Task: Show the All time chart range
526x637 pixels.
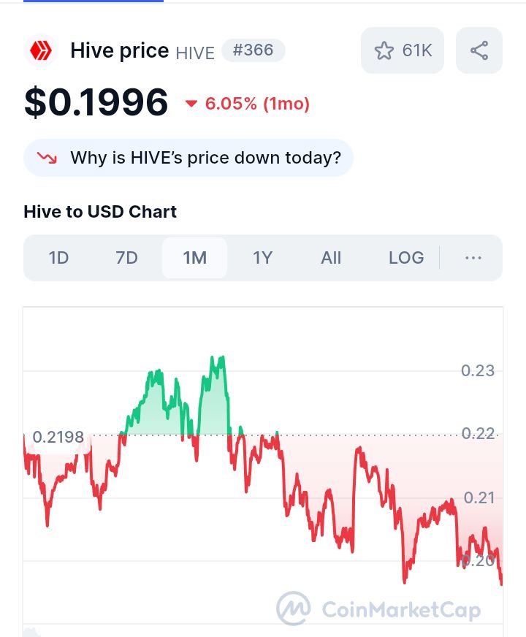Action: click(x=331, y=258)
